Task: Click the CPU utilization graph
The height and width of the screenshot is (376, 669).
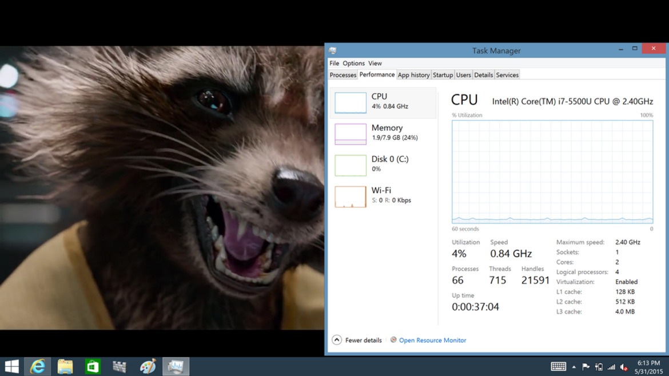Action: click(x=552, y=172)
